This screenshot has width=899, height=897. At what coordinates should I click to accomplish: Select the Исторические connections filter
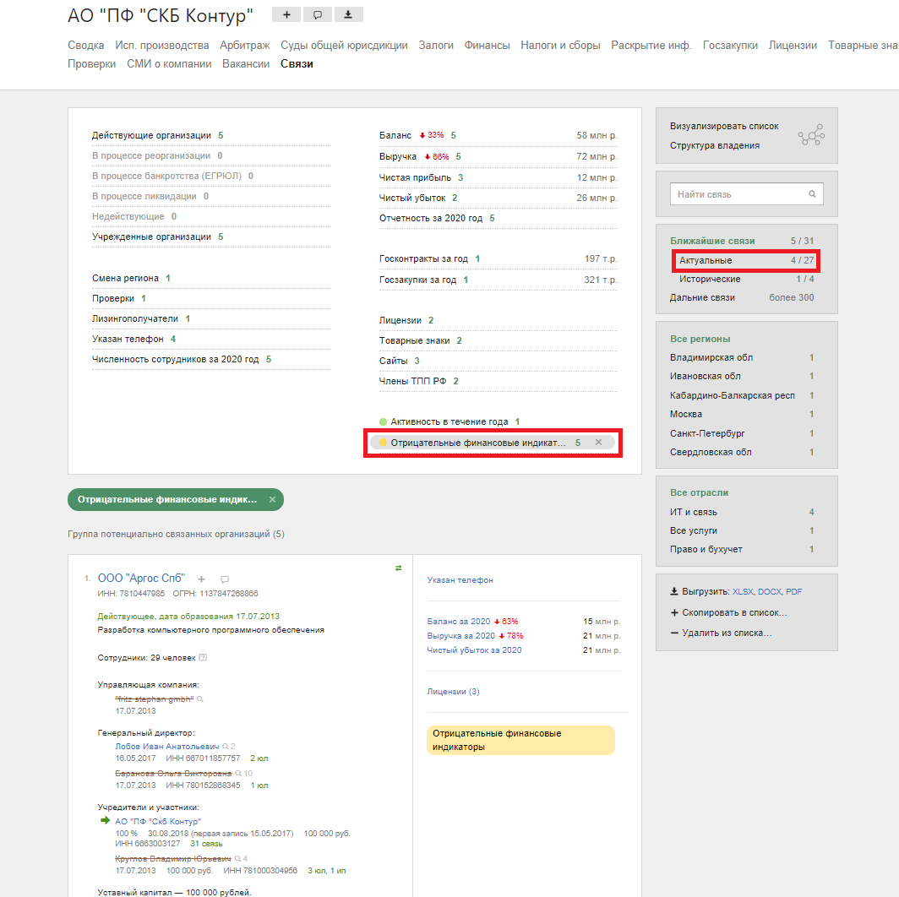(710, 279)
